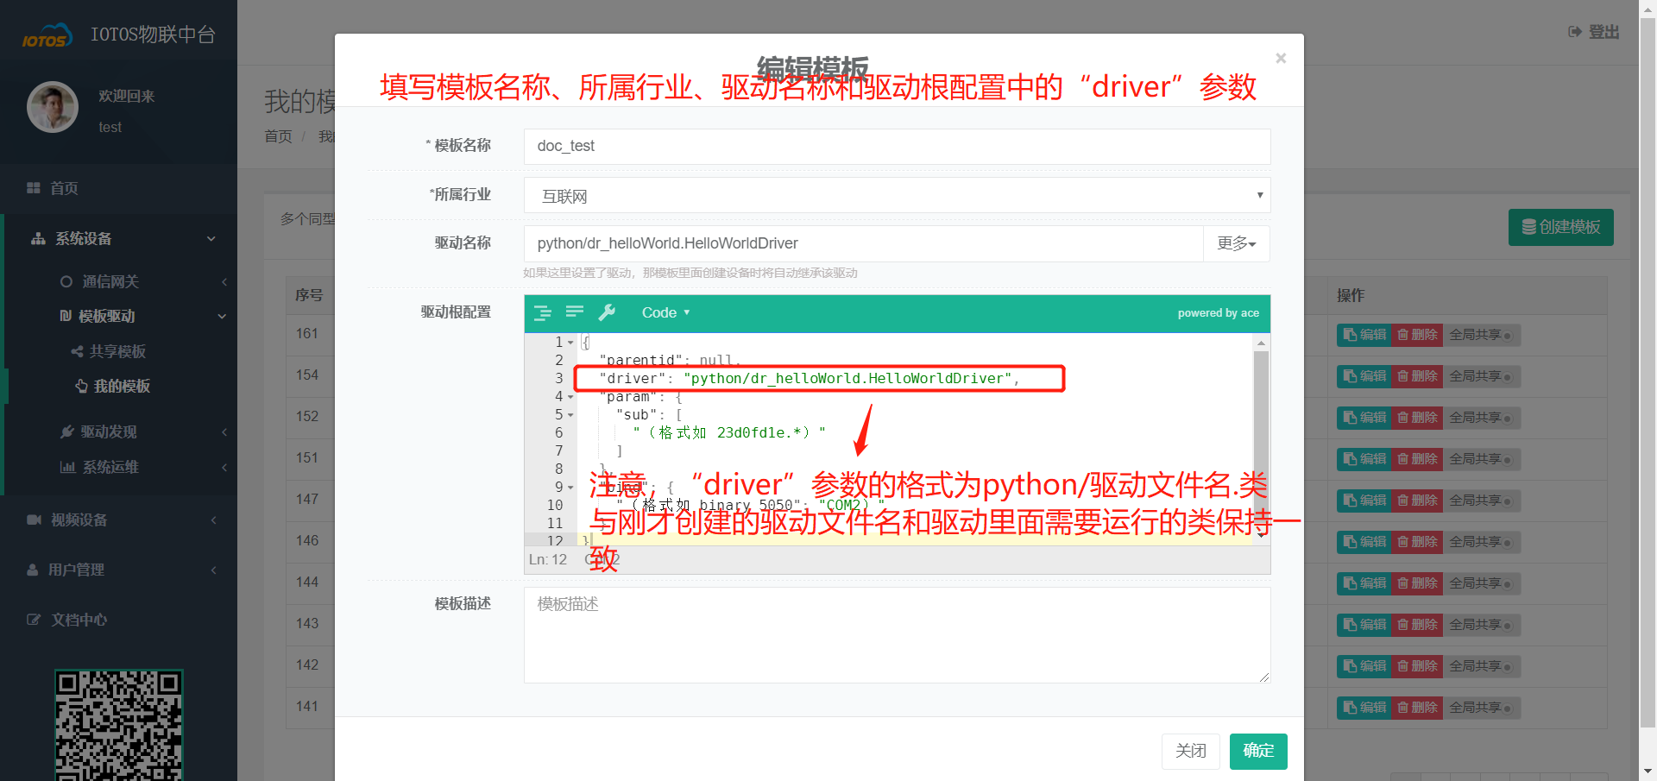Toggle 全局共享 radio for row 146
1657x781 pixels.
click(x=1507, y=543)
